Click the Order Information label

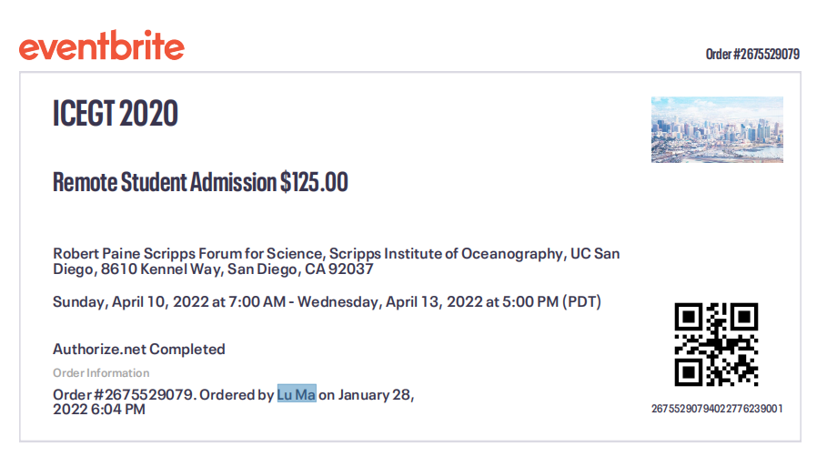101,372
